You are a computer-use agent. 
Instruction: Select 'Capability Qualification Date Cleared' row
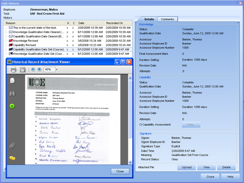pos(68,37)
